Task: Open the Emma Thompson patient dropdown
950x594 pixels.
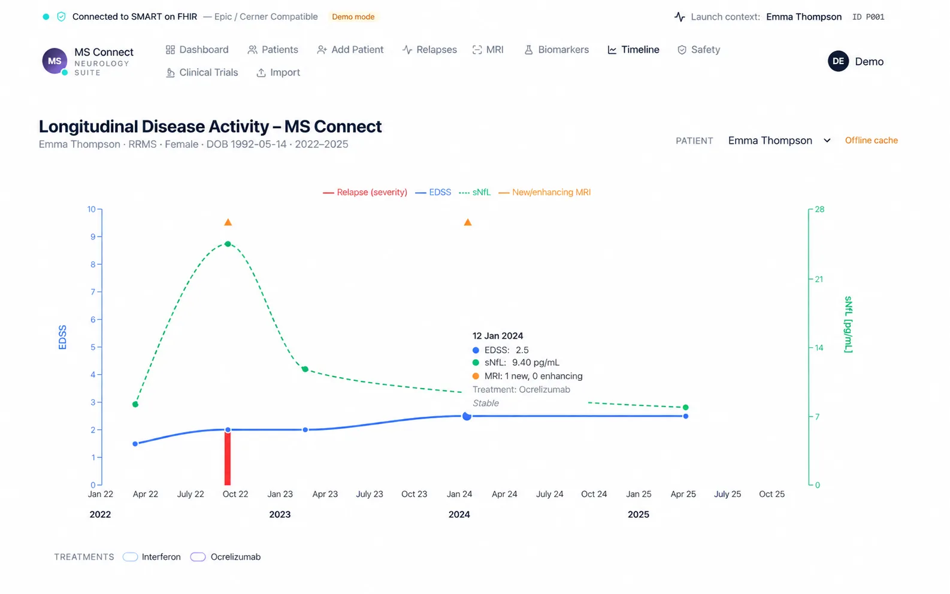Action: (779, 141)
